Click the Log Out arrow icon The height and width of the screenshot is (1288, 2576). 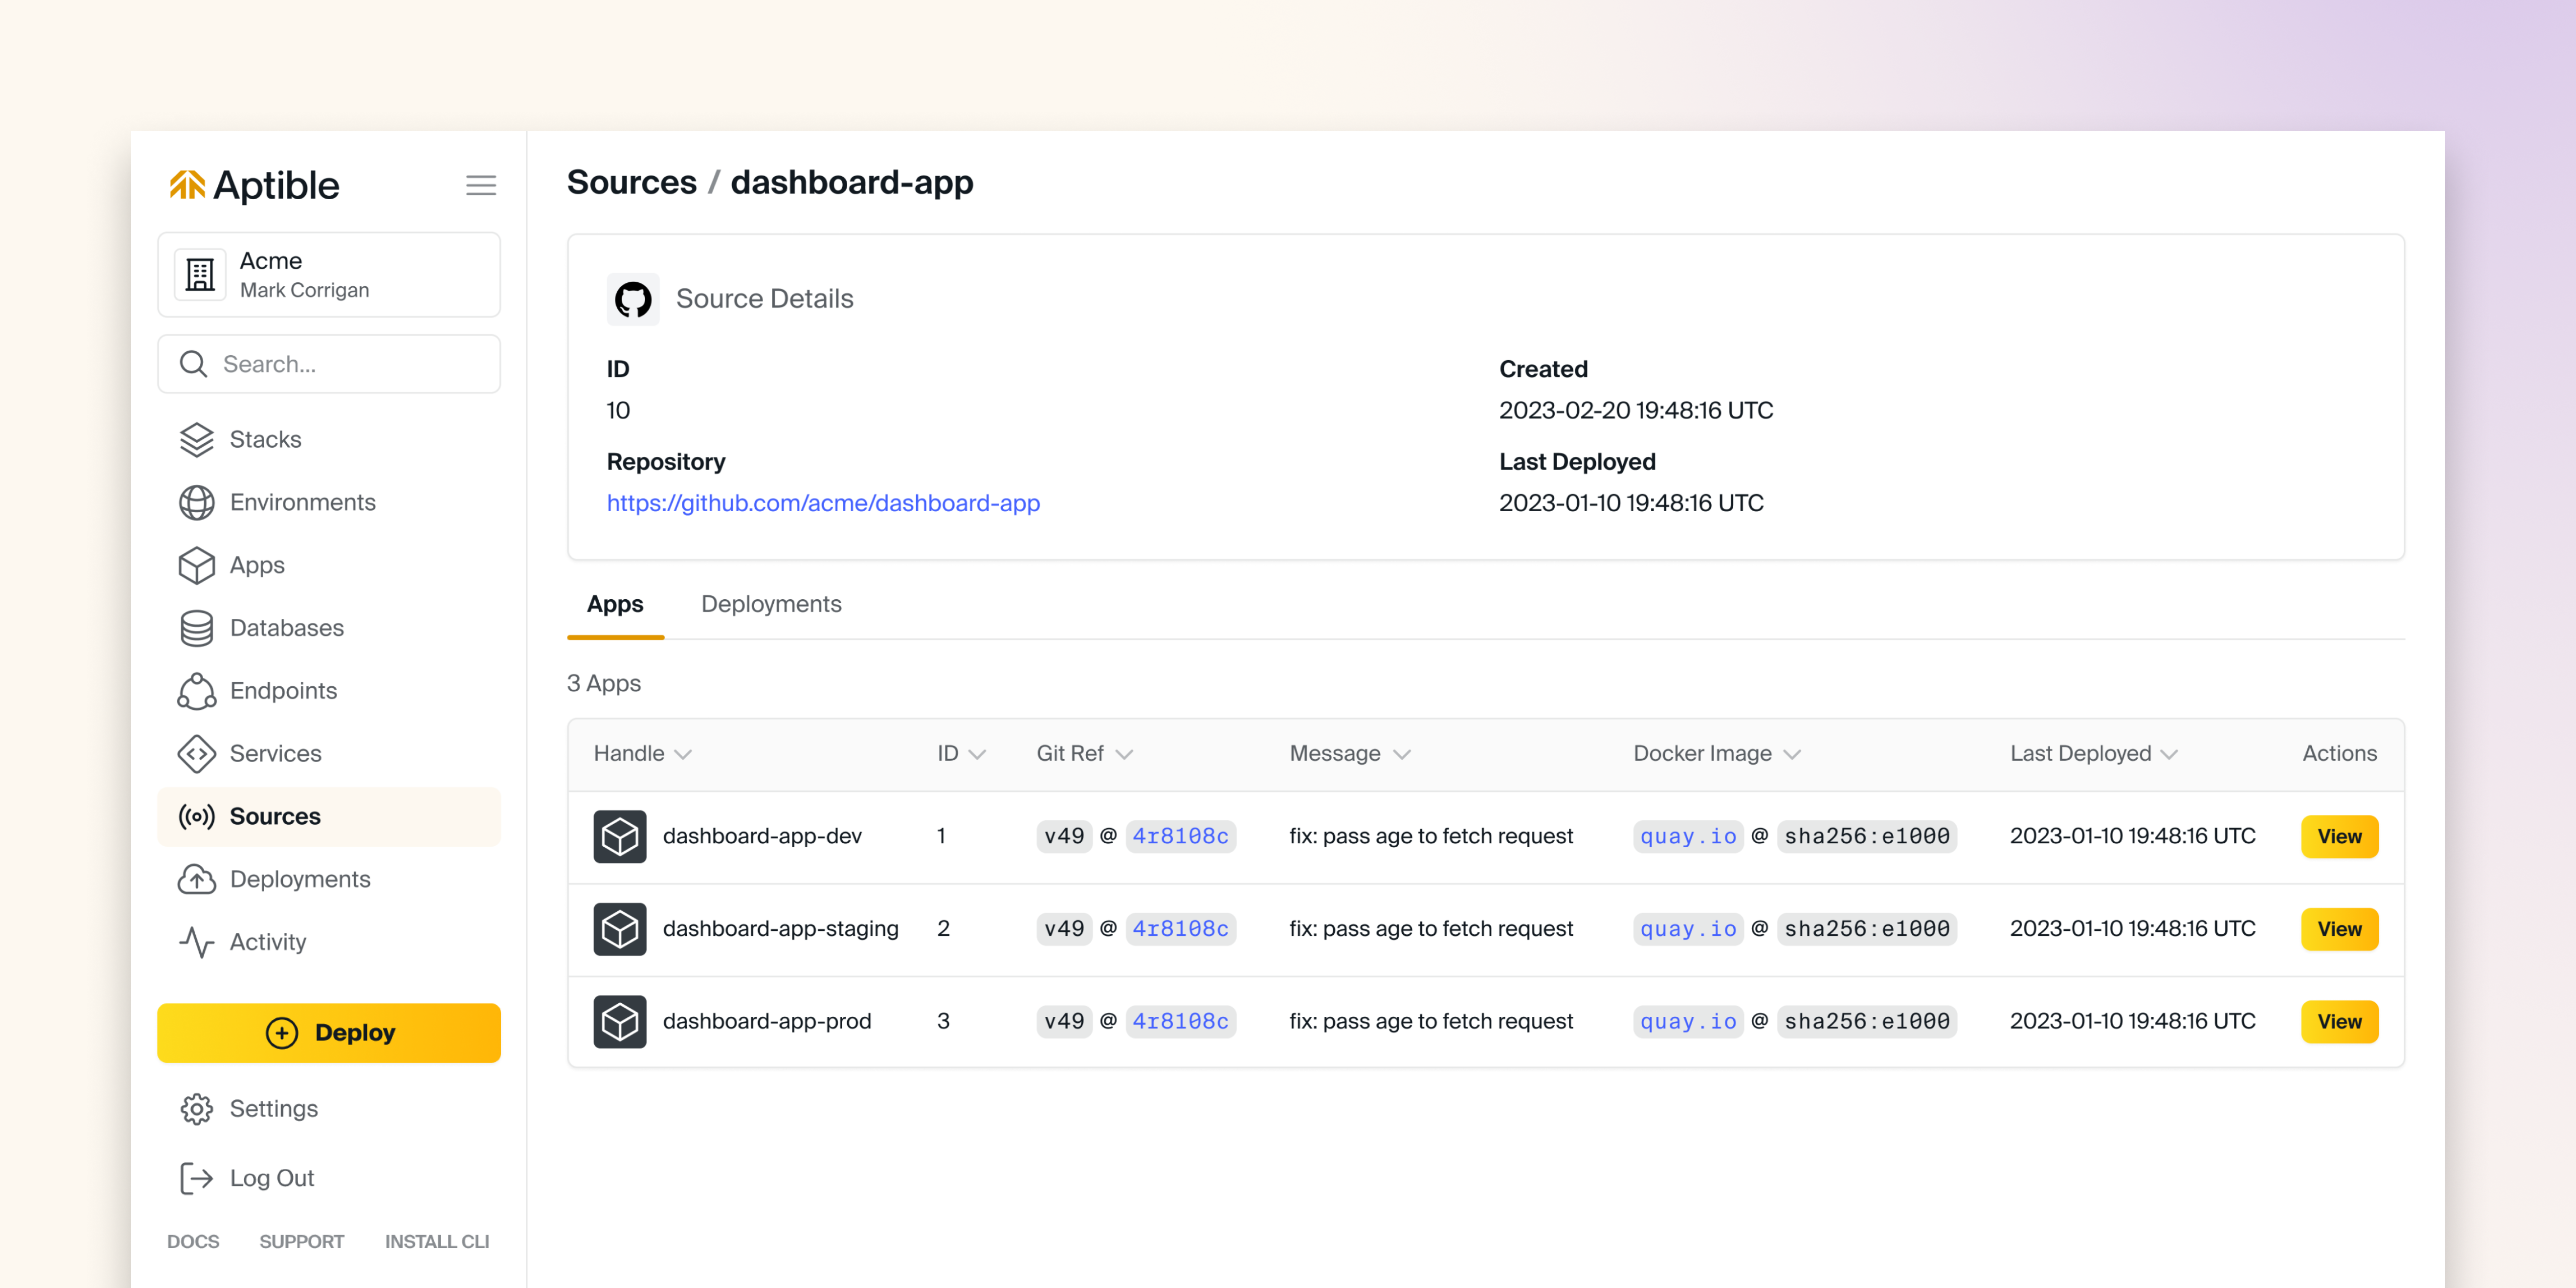pyautogui.click(x=196, y=1178)
